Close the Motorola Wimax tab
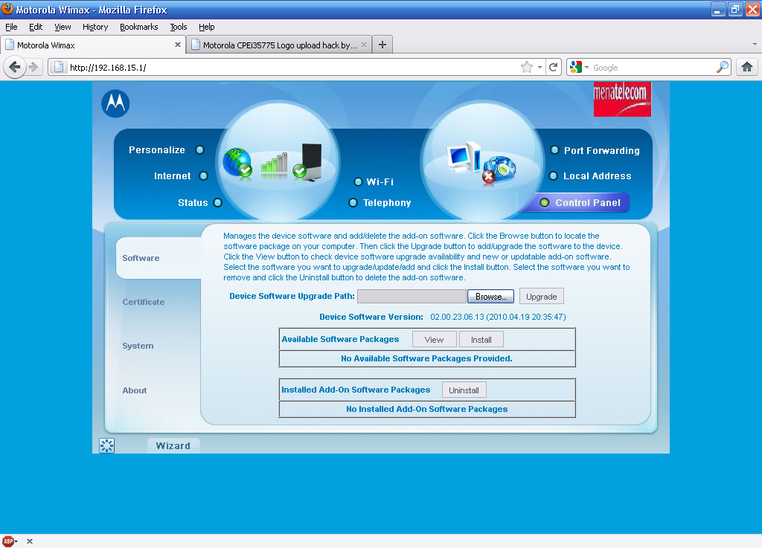 178,45
